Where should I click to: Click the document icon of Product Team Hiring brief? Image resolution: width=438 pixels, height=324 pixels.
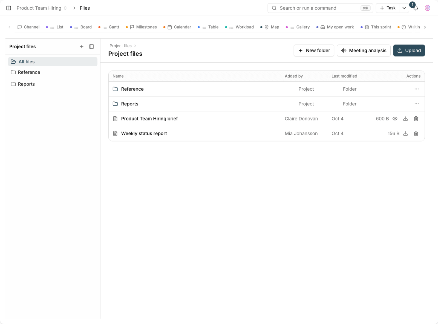(x=115, y=119)
